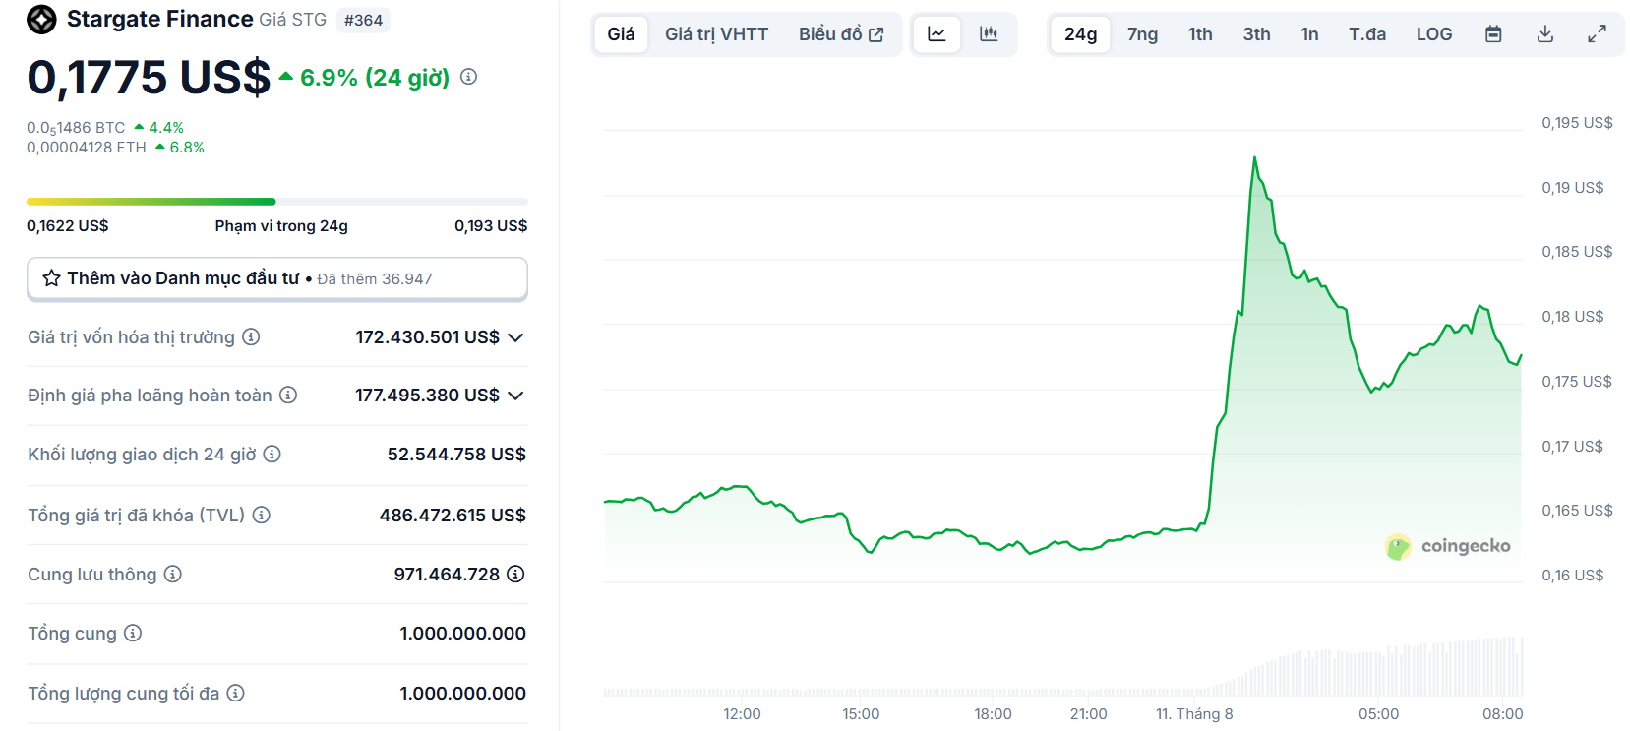Select the Giá trị VHTT tab
The width and height of the screenshot is (1630, 731).
tap(716, 34)
